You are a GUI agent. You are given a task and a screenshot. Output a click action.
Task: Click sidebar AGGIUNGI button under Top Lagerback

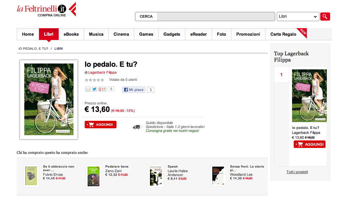309,144
